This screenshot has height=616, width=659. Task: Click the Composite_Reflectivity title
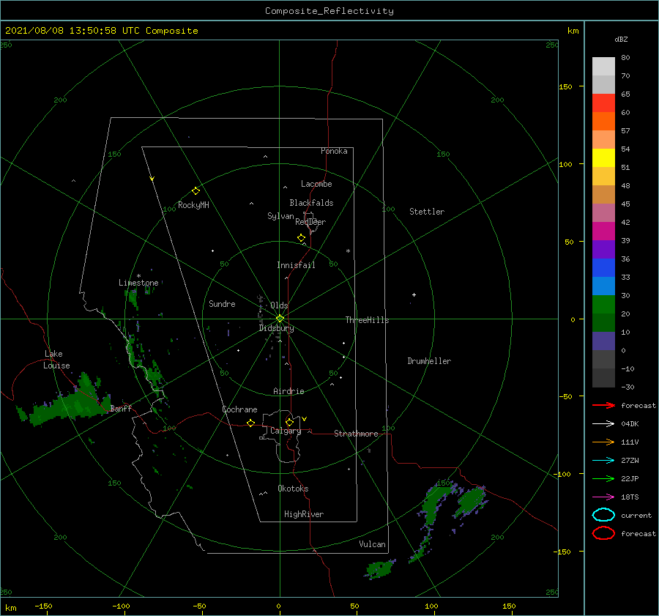coord(329,11)
